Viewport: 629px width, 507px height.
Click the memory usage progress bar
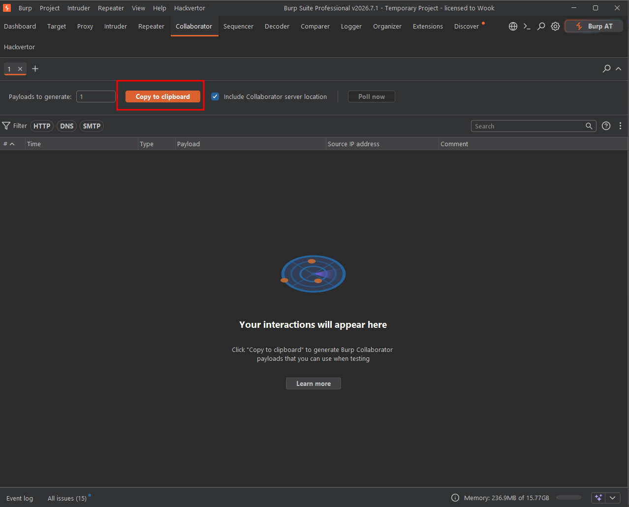coord(569,498)
